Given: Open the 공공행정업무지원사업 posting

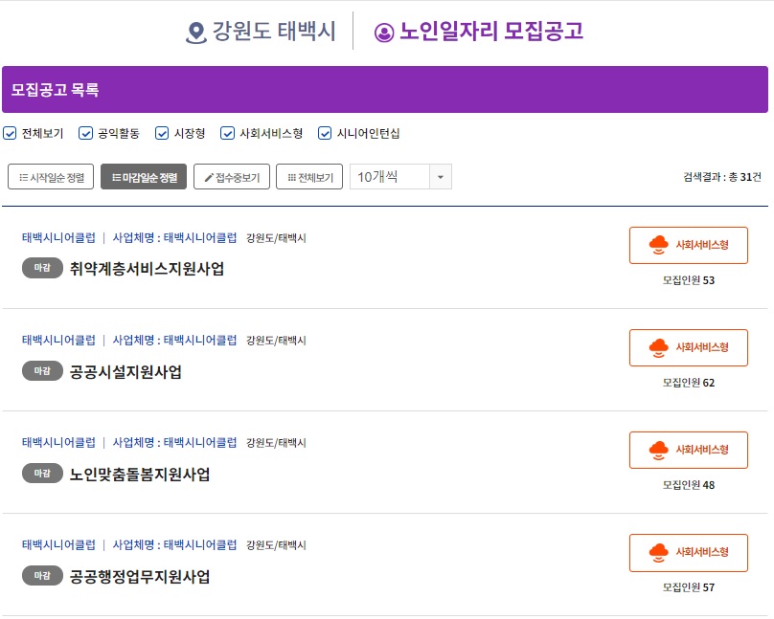Looking at the screenshot, I should pyautogui.click(x=140, y=577).
